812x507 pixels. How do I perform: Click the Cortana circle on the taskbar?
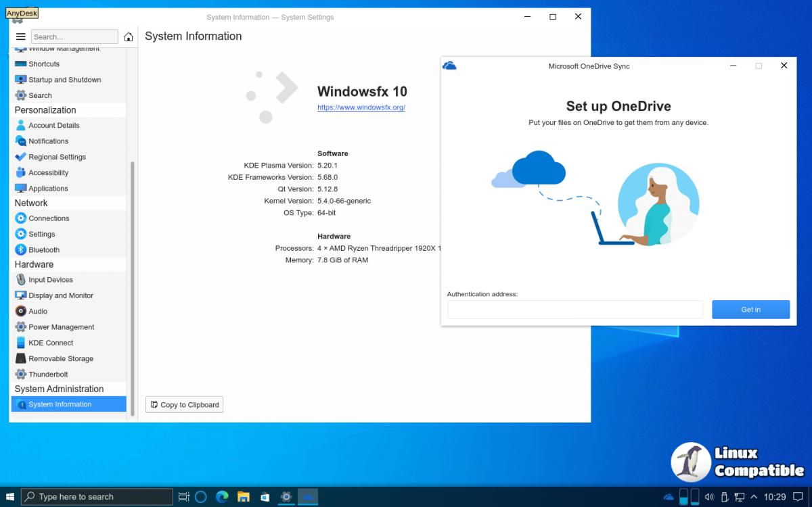201,497
